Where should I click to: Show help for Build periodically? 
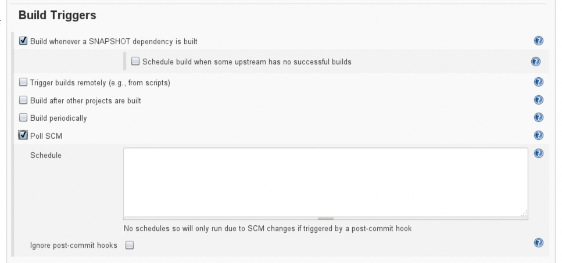tap(538, 117)
